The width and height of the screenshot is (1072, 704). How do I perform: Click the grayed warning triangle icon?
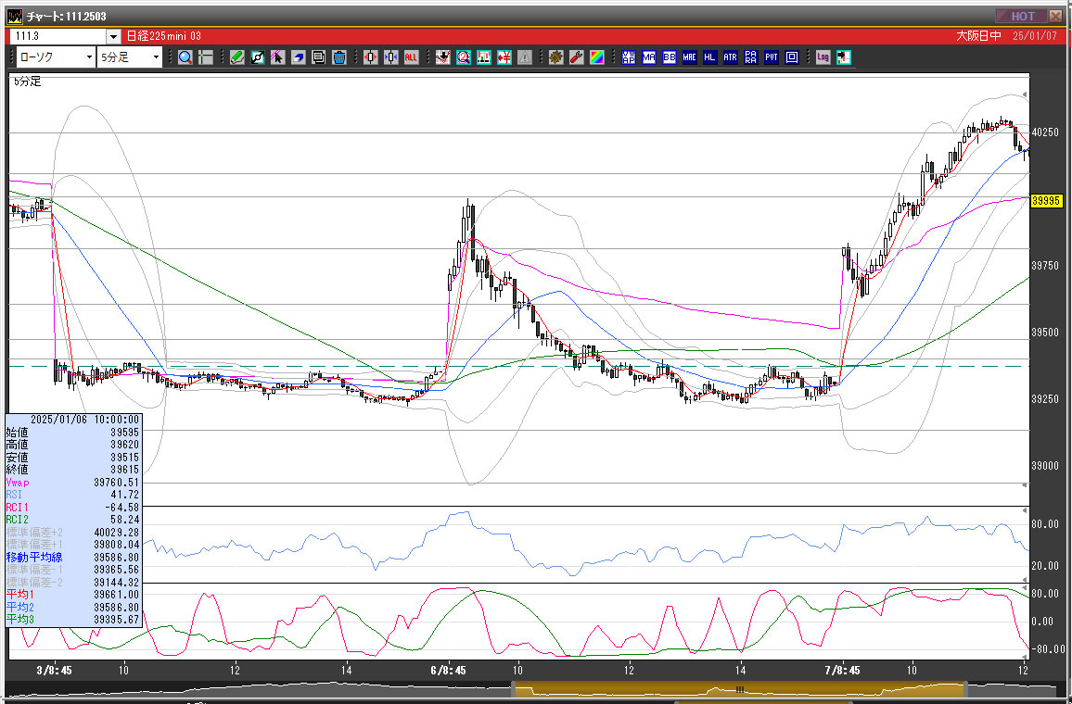(524, 57)
